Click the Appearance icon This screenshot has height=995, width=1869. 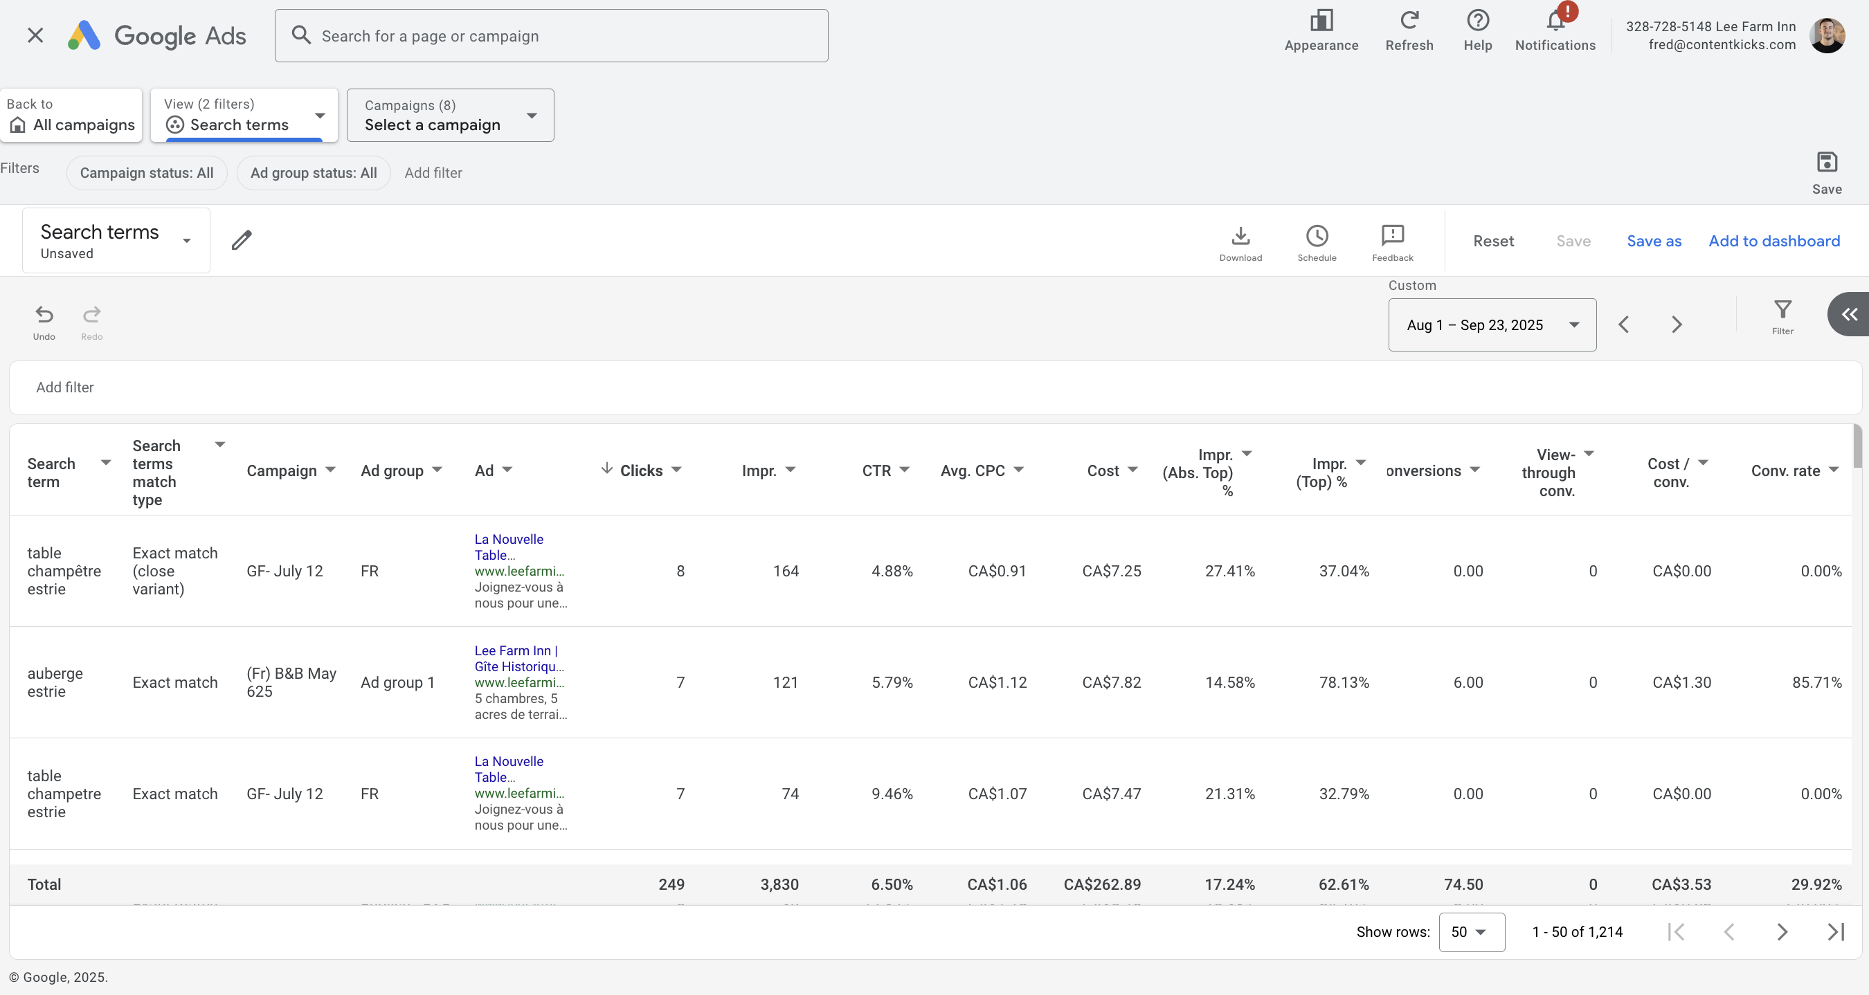click(1321, 20)
